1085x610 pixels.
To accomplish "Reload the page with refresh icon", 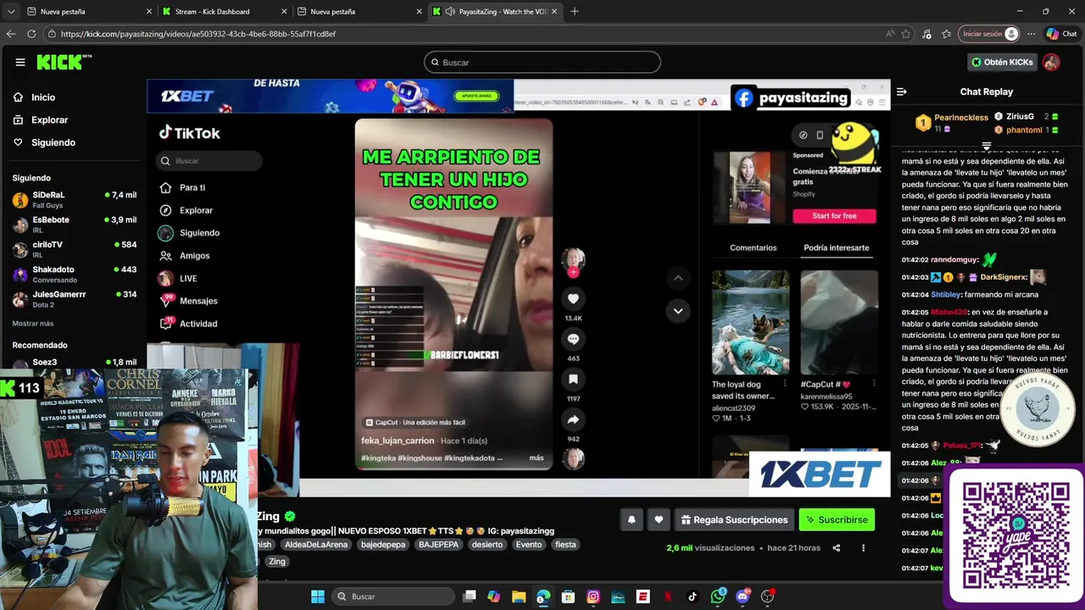I will coord(31,34).
